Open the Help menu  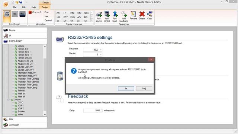point(33,7)
